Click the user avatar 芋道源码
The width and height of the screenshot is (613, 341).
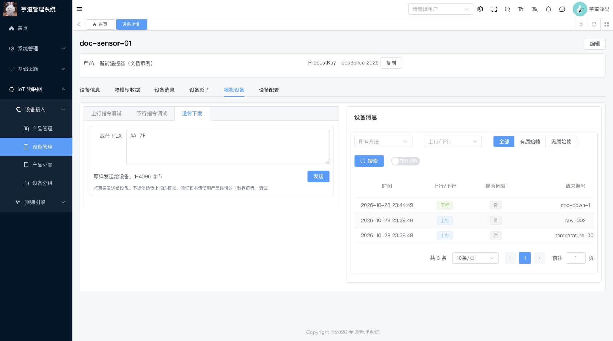coord(580,9)
